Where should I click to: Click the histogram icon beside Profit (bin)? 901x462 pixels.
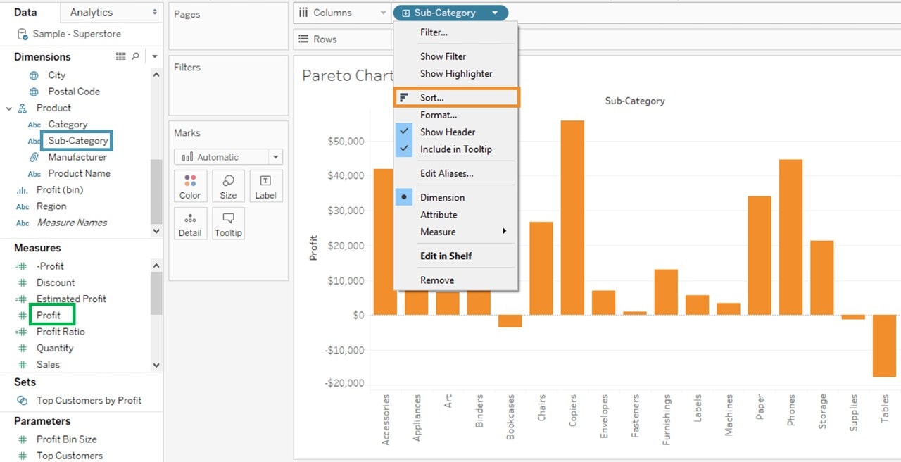21,189
